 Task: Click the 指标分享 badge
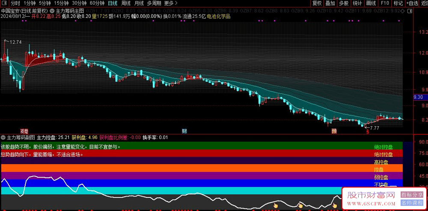coord(412,194)
